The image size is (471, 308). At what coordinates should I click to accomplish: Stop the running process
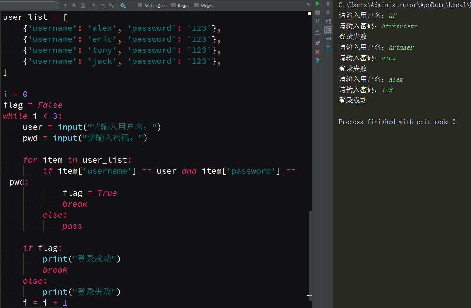click(x=317, y=12)
